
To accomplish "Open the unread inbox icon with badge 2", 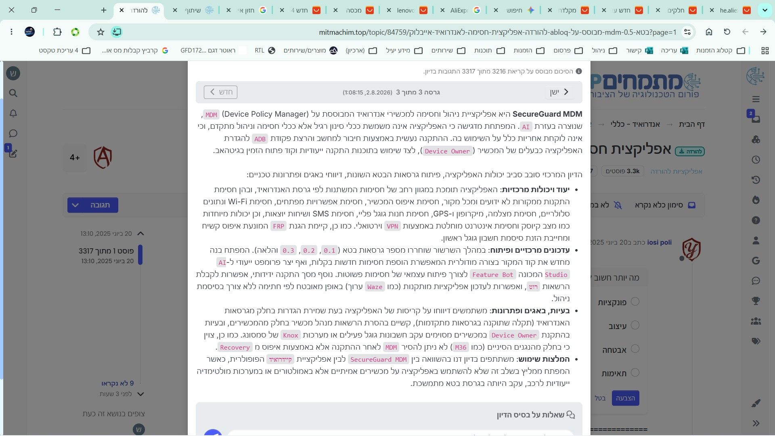I will [756, 119].
